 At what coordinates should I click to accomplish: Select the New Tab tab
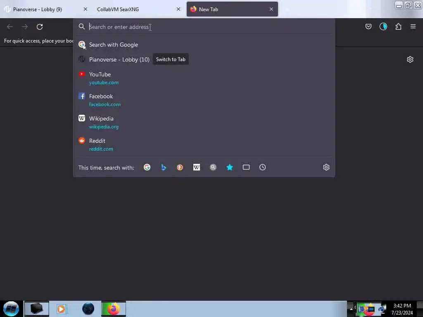pos(232,9)
